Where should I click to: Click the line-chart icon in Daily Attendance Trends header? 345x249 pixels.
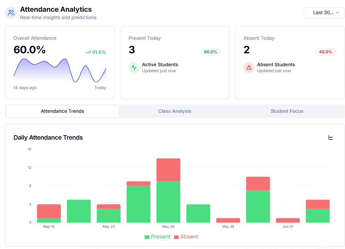(x=330, y=137)
